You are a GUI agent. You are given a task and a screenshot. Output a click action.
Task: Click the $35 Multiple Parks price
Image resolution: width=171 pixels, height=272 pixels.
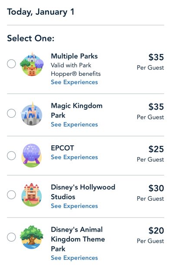point(156,57)
